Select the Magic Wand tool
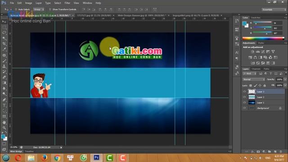This screenshot has width=288, height=162. [x=4, y=38]
